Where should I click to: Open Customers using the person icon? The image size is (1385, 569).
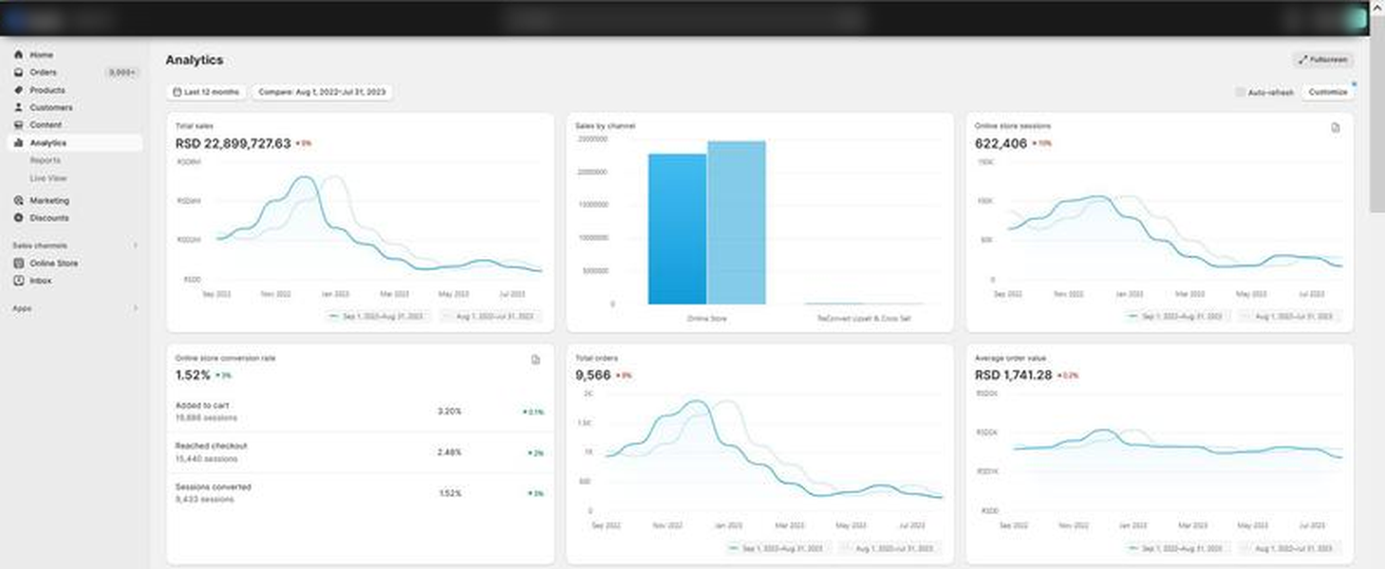pos(18,107)
